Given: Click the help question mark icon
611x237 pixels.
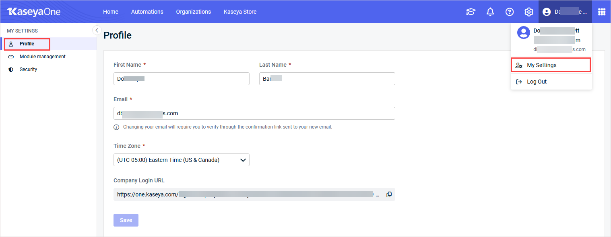Looking at the screenshot, I should (510, 12).
